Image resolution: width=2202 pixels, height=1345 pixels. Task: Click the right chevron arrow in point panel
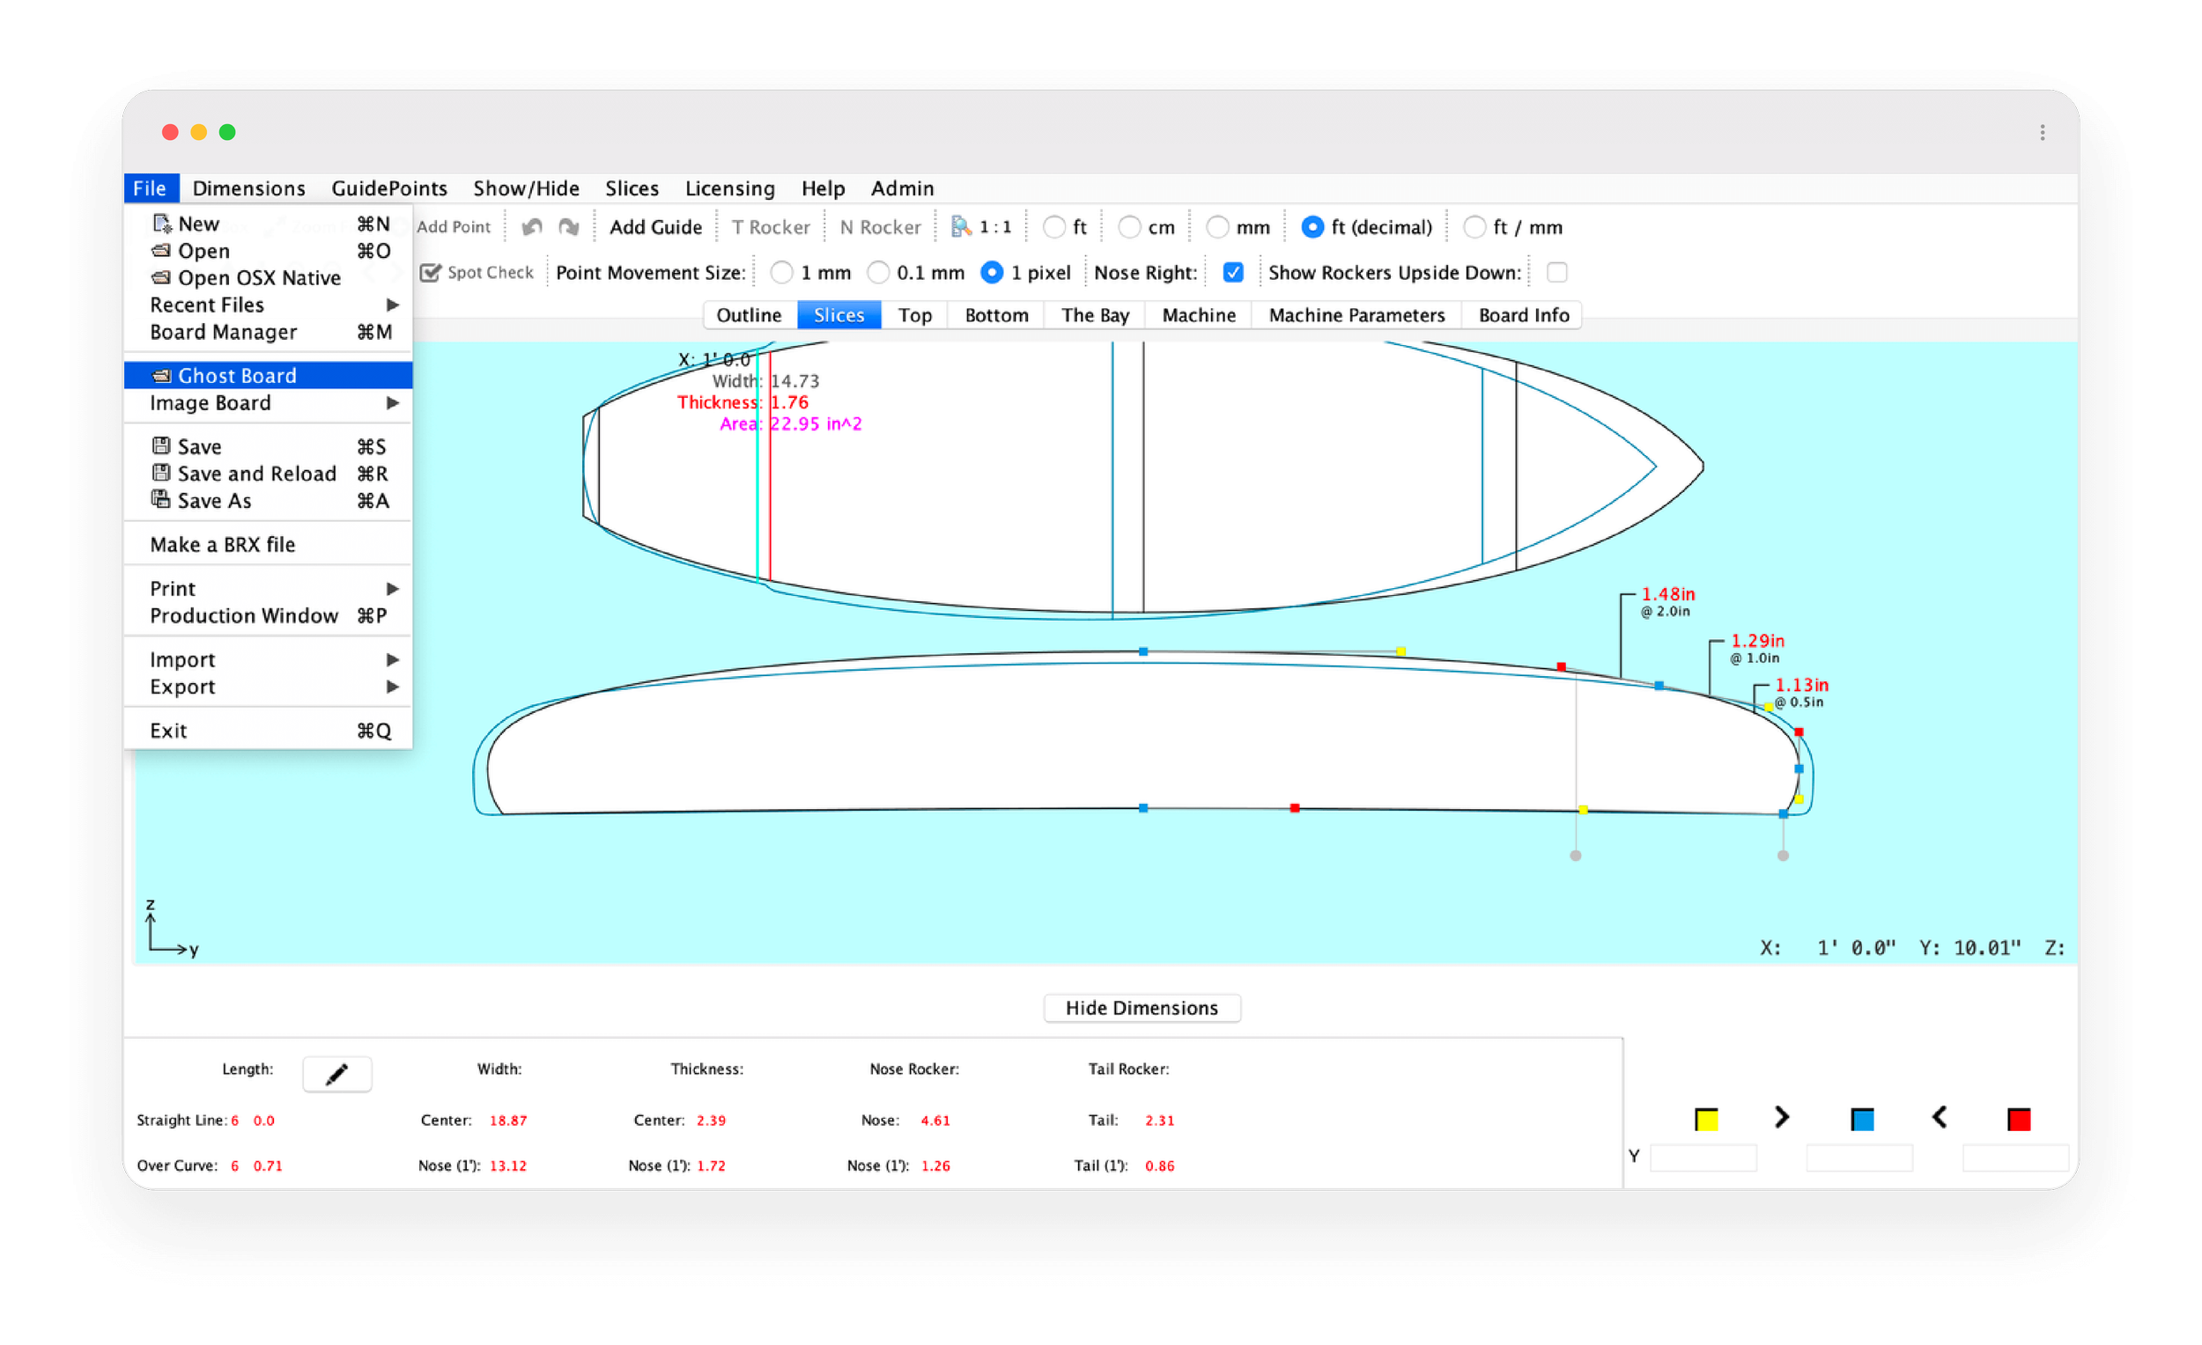(1781, 1117)
